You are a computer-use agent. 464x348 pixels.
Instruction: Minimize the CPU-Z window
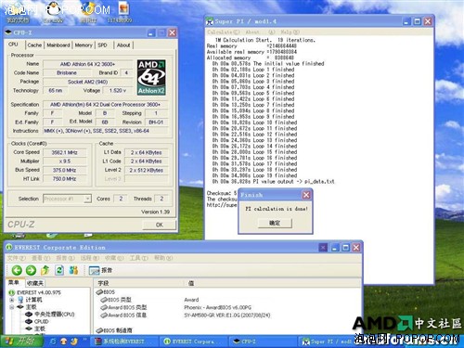pos(151,32)
